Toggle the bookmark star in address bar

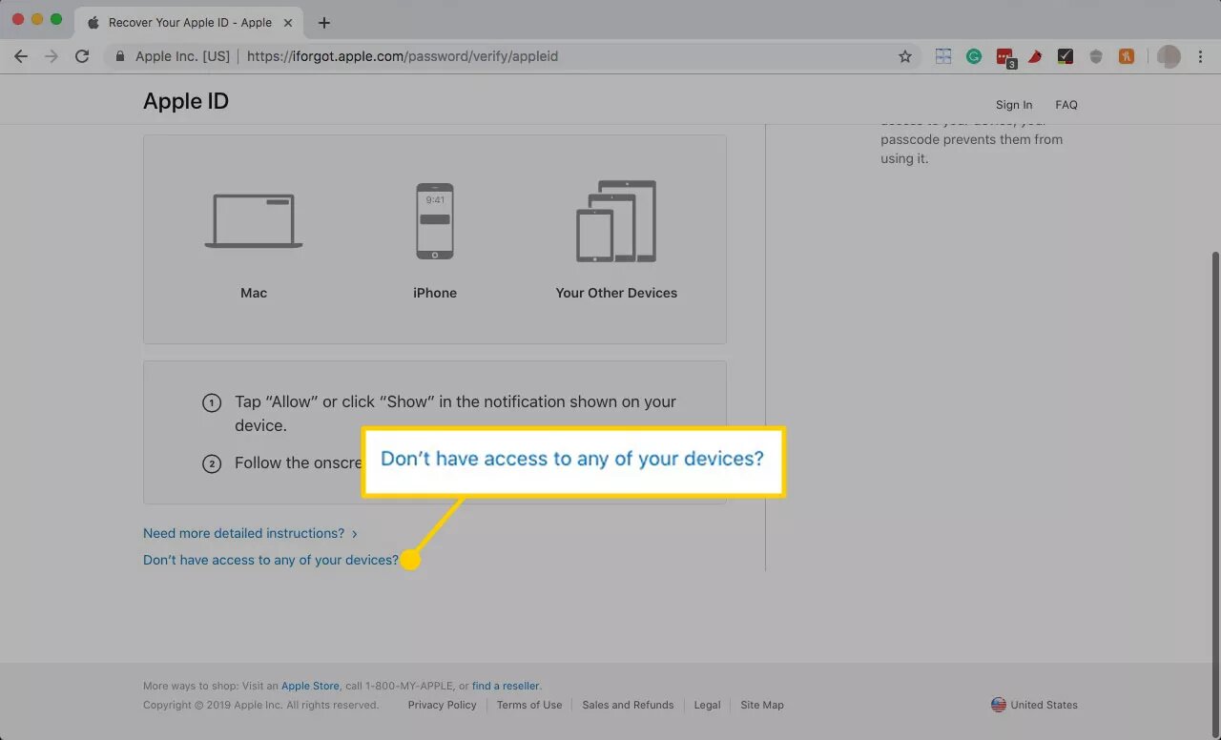click(x=904, y=56)
